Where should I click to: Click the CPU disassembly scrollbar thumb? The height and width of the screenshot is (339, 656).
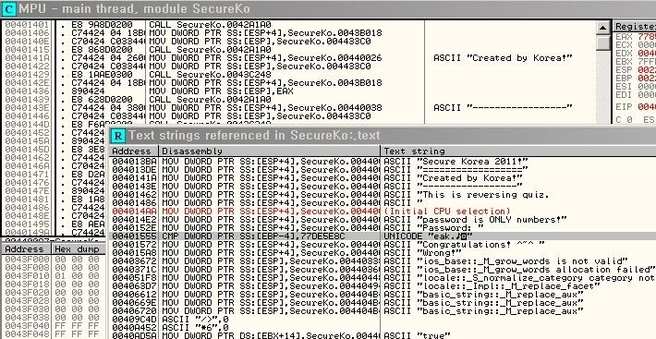click(x=602, y=43)
